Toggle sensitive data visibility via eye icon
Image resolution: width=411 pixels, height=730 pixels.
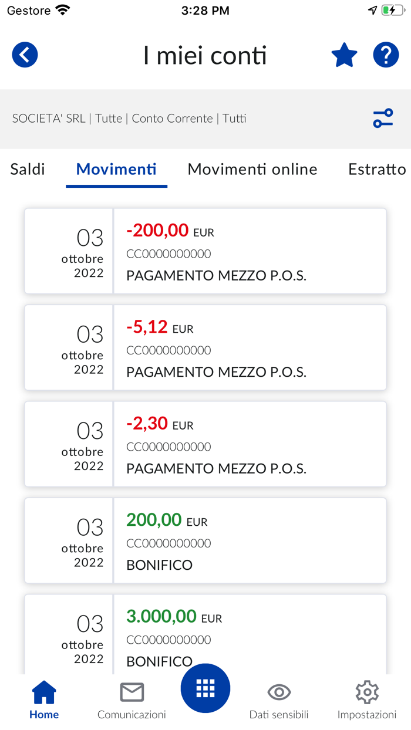(x=278, y=692)
